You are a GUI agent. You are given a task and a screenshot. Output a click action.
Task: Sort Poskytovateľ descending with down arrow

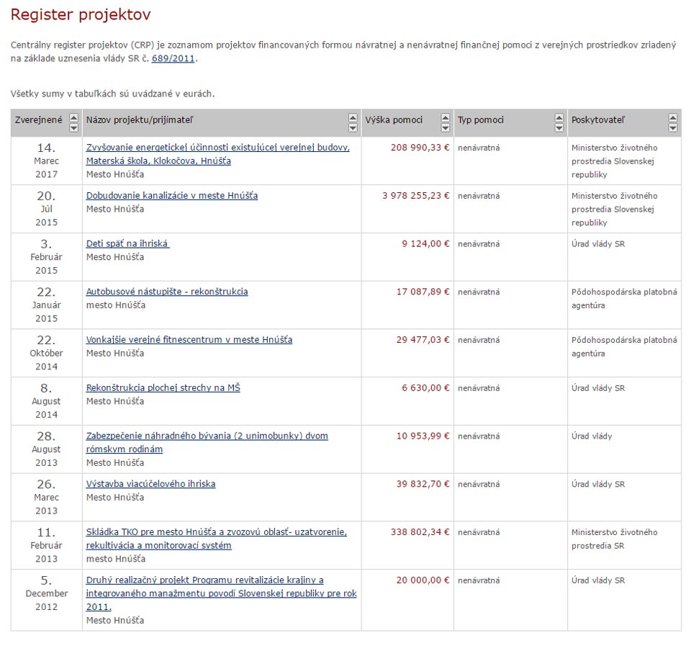click(x=673, y=128)
